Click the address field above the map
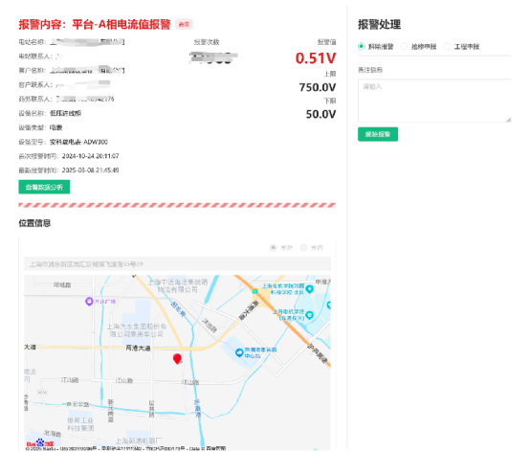The height and width of the screenshot is (452, 530). tap(177, 264)
